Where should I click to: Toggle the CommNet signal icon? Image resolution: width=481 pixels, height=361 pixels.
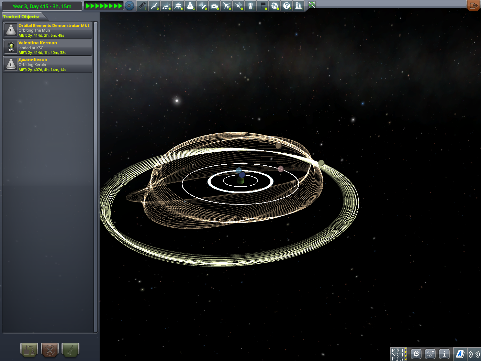pyautogui.click(x=474, y=354)
